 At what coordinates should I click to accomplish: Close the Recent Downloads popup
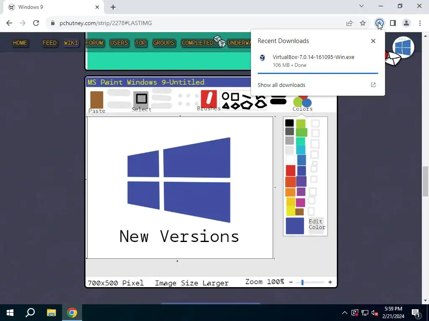373,41
